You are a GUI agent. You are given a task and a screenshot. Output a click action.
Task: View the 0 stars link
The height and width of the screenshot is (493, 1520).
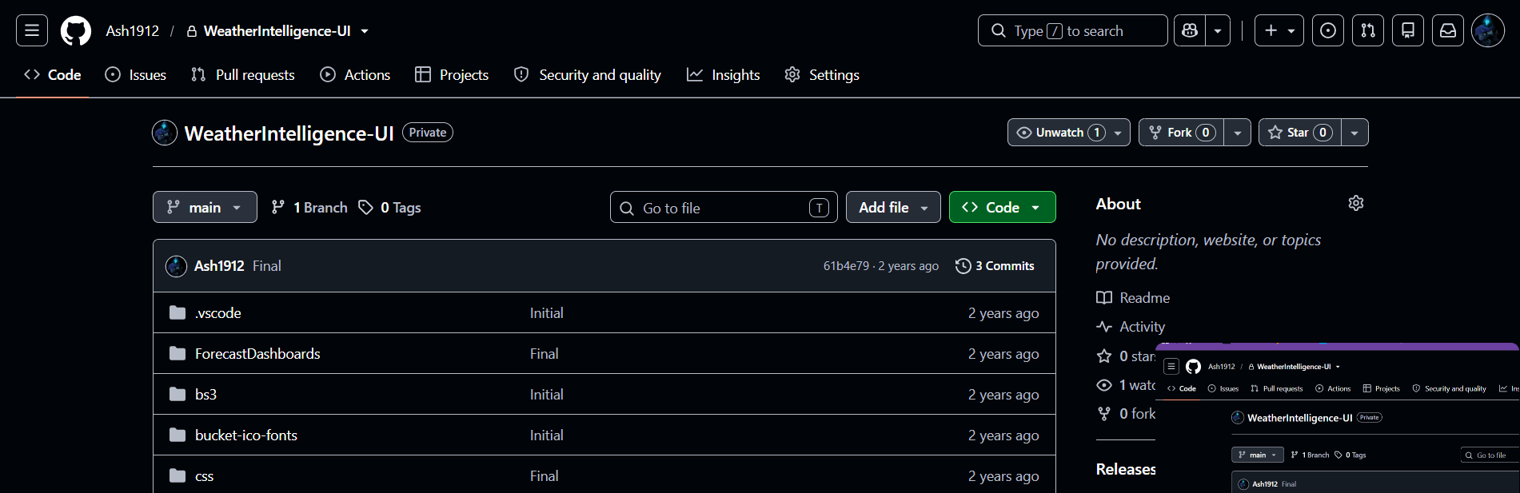1126,356
